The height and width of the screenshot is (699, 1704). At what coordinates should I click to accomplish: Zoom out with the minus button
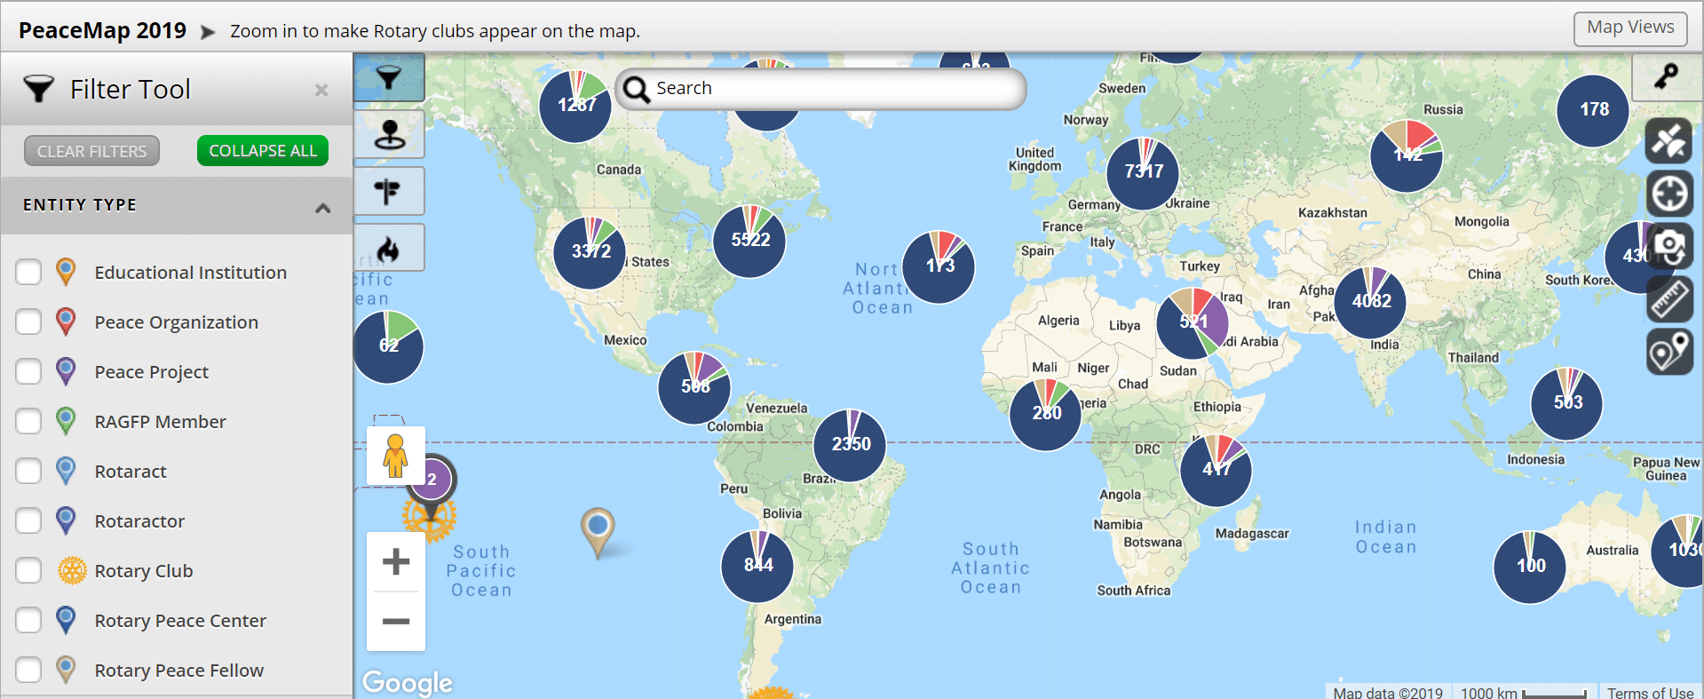[x=396, y=621]
